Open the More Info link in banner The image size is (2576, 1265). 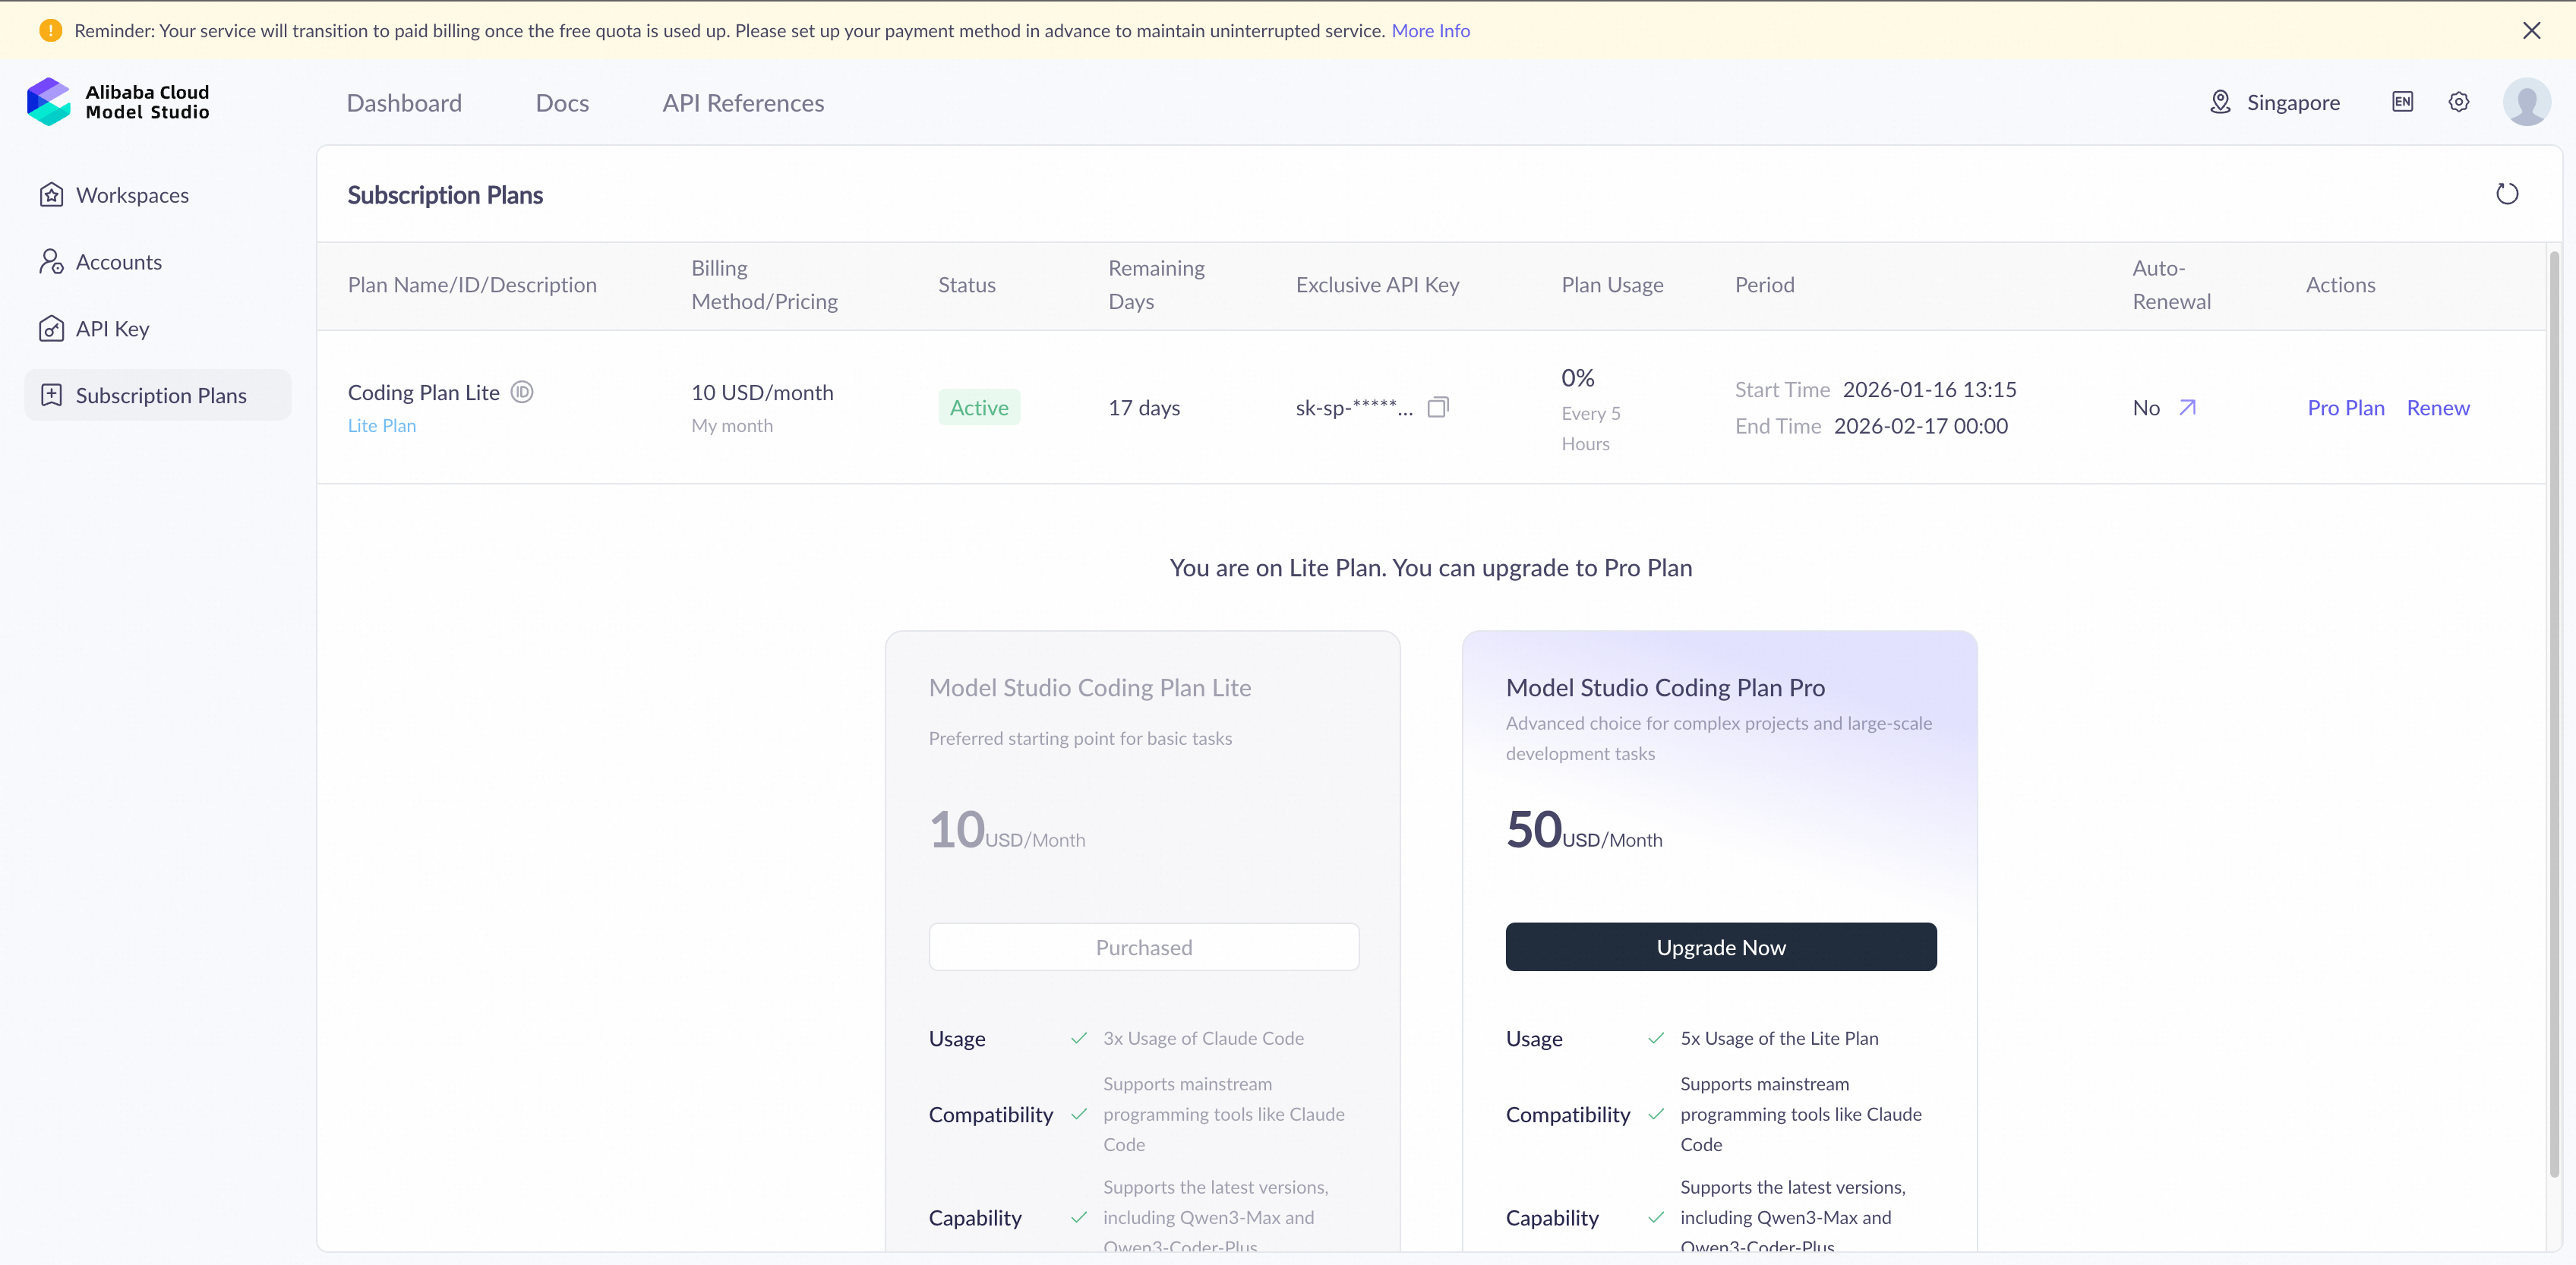pyautogui.click(x=1430, y=31)
